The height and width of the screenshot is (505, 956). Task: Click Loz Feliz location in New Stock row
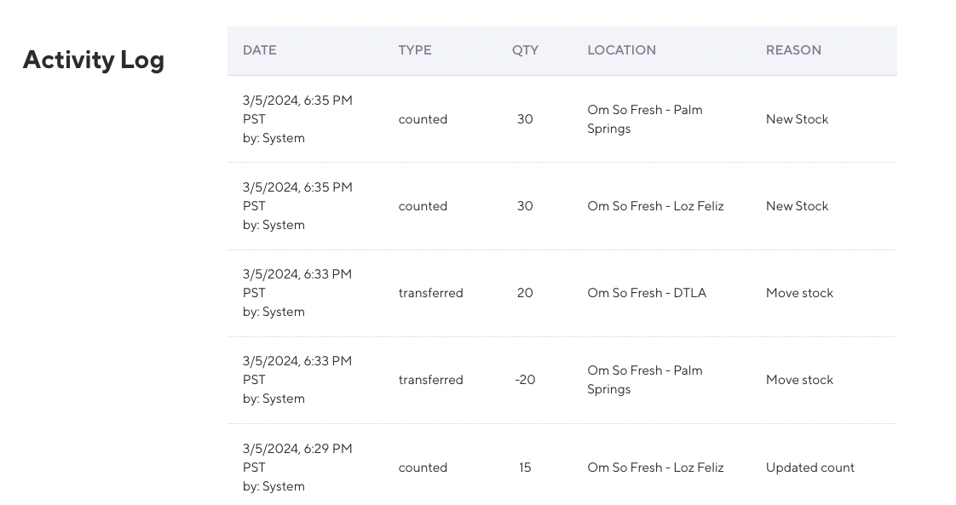click(655, 206)
